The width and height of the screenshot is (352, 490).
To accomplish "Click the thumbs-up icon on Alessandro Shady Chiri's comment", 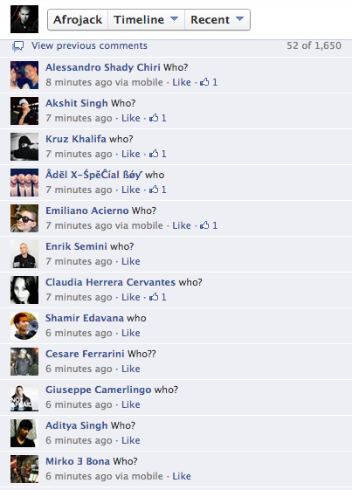I will coord(204,82).
